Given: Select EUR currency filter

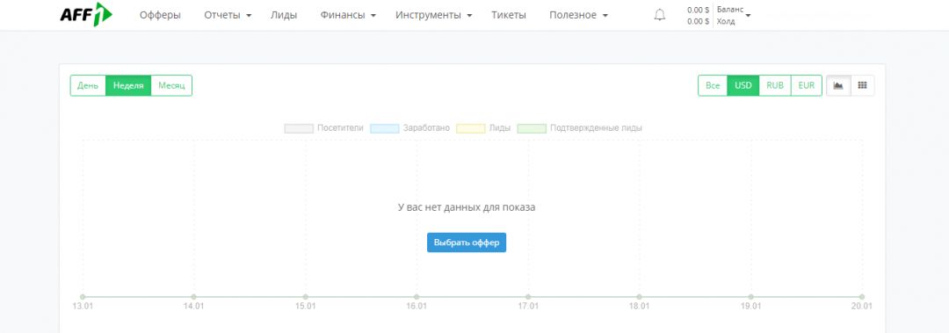Looking at the screenshot, I should point(806,85).
